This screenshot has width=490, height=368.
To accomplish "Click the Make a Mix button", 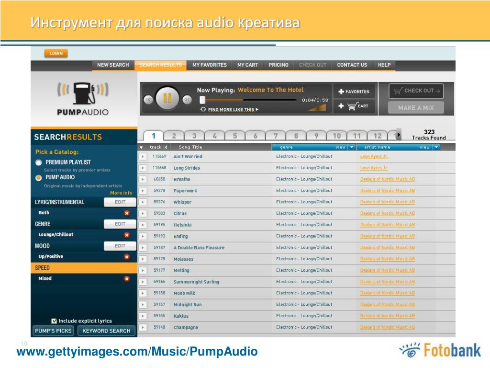I will (x=416, y=108).
